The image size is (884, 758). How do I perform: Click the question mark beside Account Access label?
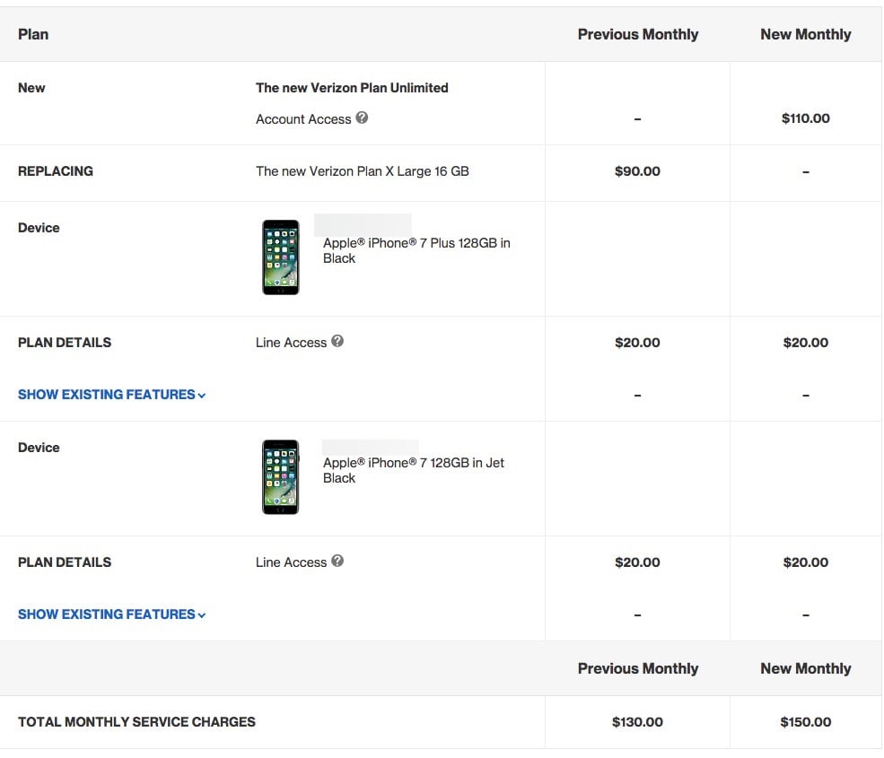pos(362,118)
